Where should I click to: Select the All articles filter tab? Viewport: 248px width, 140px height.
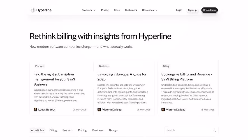[x=37, y=130]
